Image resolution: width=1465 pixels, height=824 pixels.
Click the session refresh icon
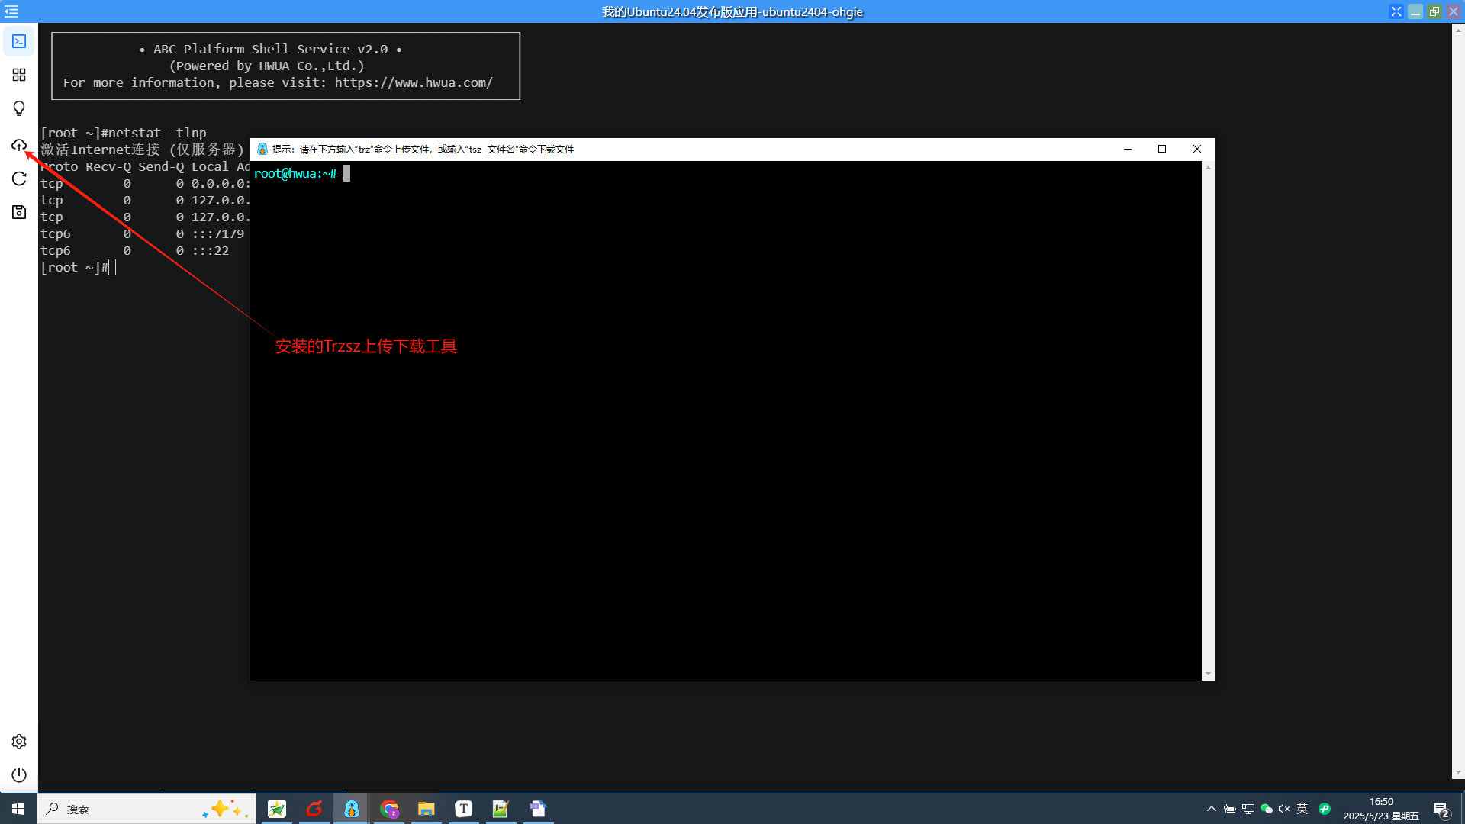click(x=18, y=179)
